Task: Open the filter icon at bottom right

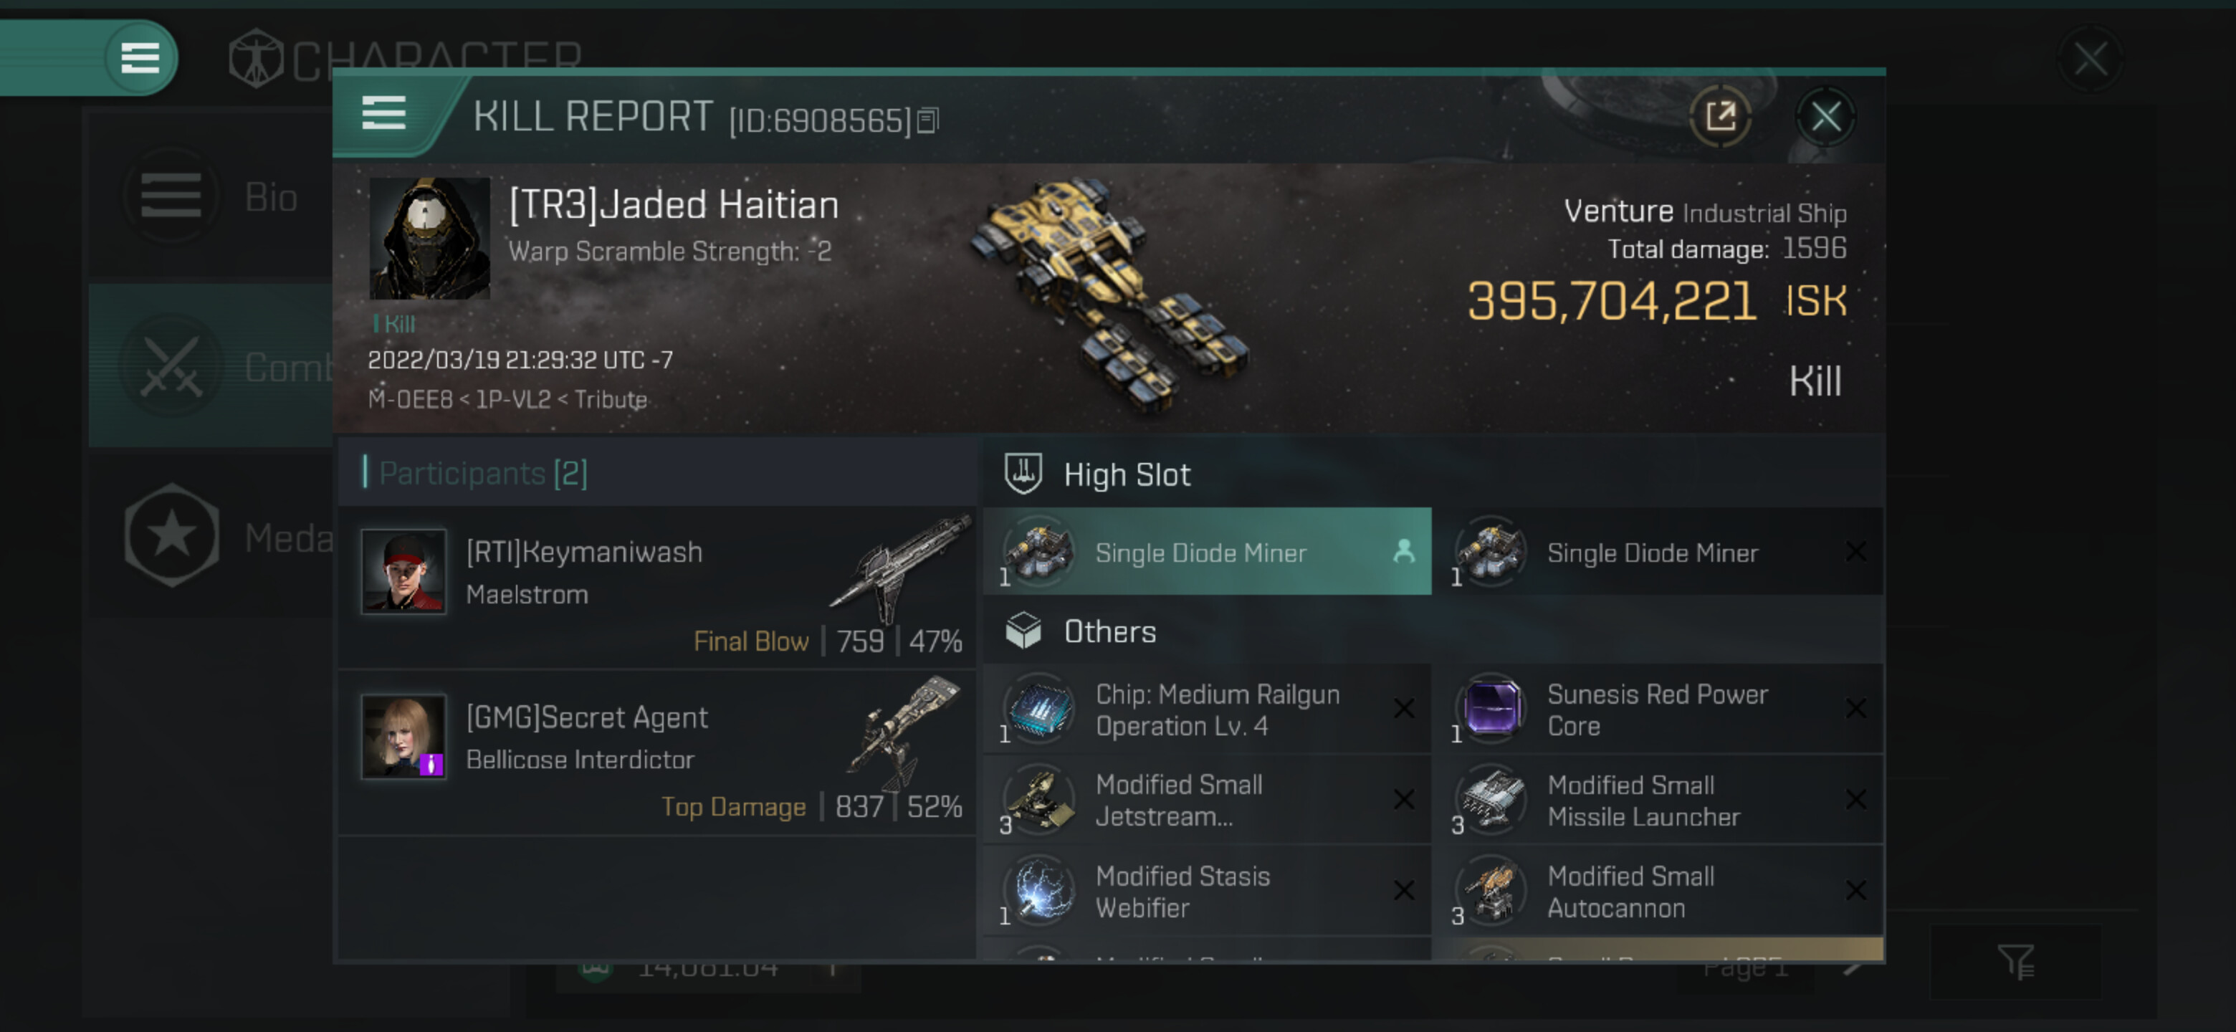Action: tap(2014, 962)
